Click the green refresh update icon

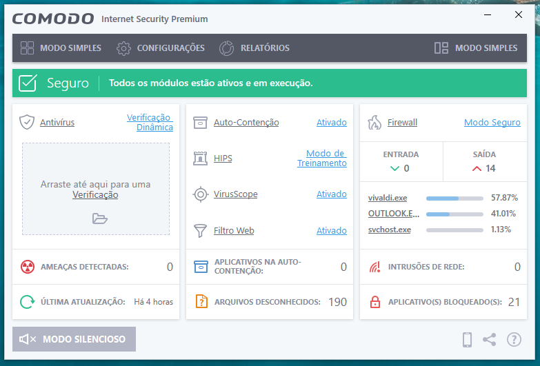[28, 302]
